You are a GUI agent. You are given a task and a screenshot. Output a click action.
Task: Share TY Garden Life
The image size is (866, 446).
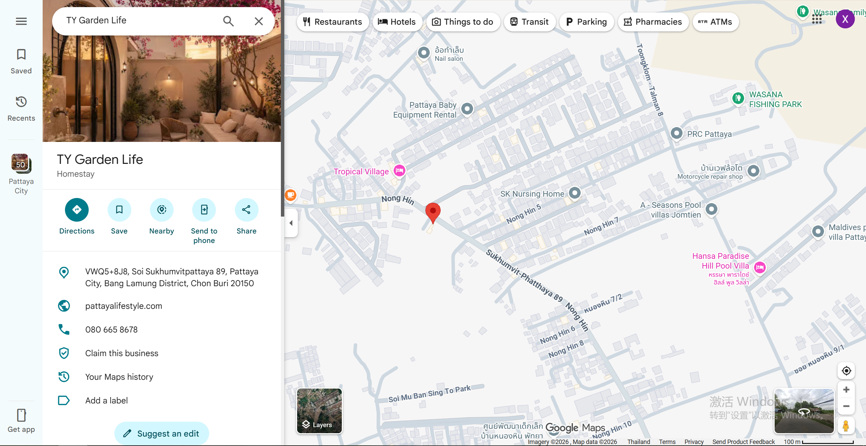pos(246,217)
